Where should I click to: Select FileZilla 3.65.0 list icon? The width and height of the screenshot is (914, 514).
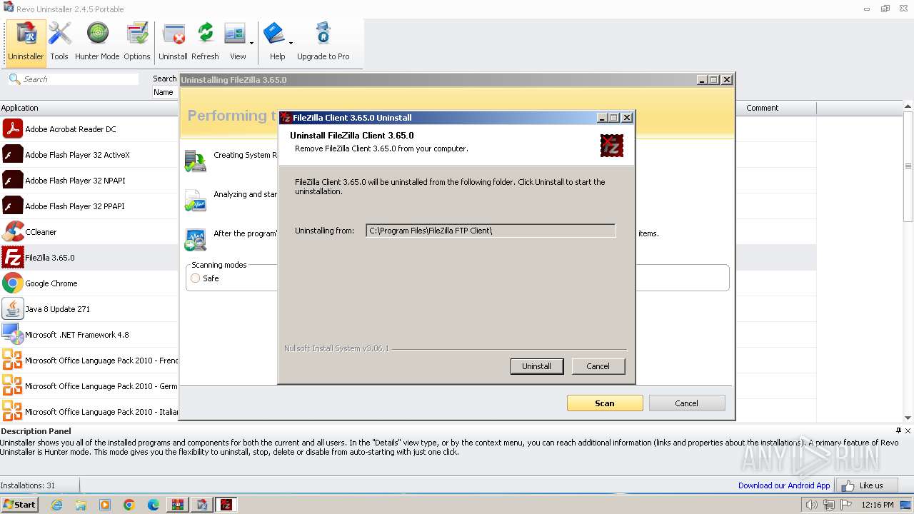pyautogui.click(x=13, y=258)
